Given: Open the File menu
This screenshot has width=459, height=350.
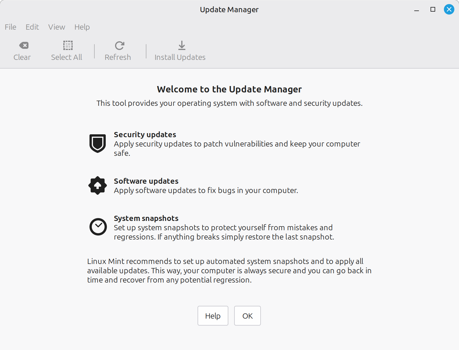Looking at the screenshot, I should (x=10, y=27).
